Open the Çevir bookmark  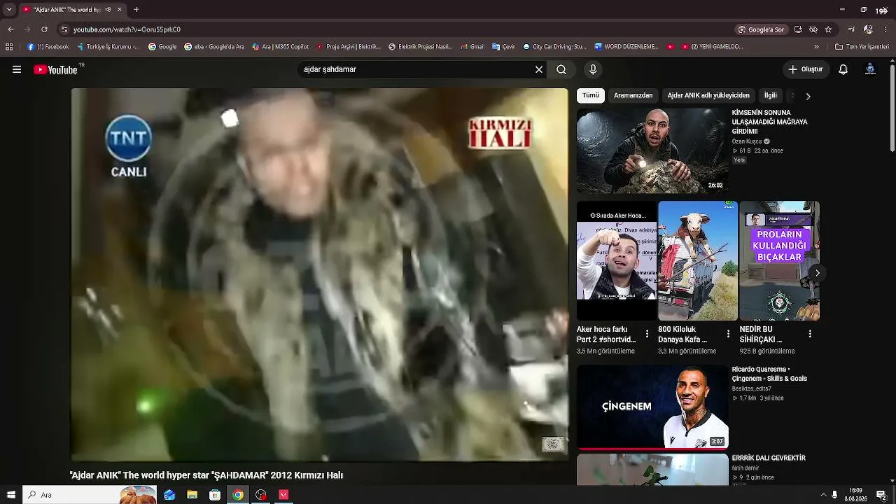pos(504,47)
